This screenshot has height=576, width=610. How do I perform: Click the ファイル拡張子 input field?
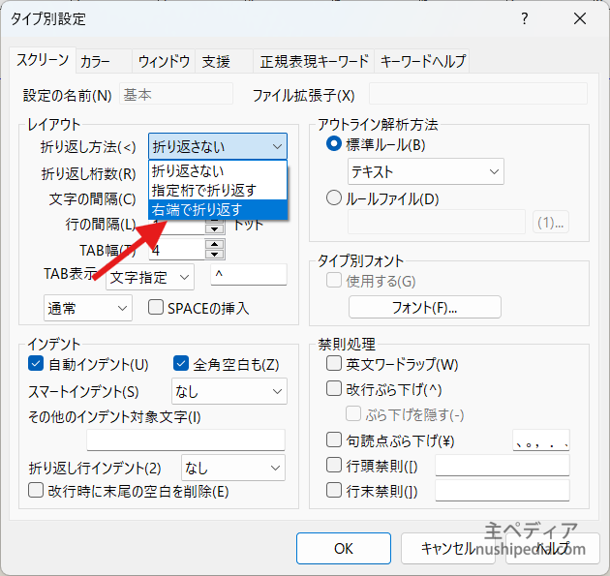(x=477, y=95)
